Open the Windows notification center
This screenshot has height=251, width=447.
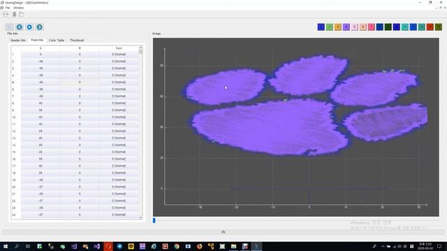point(439,246)
